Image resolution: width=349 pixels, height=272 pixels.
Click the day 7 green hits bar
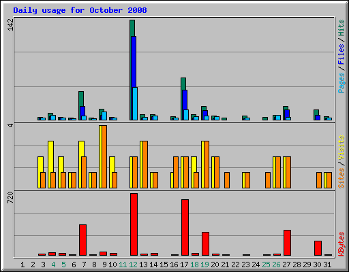81,99
